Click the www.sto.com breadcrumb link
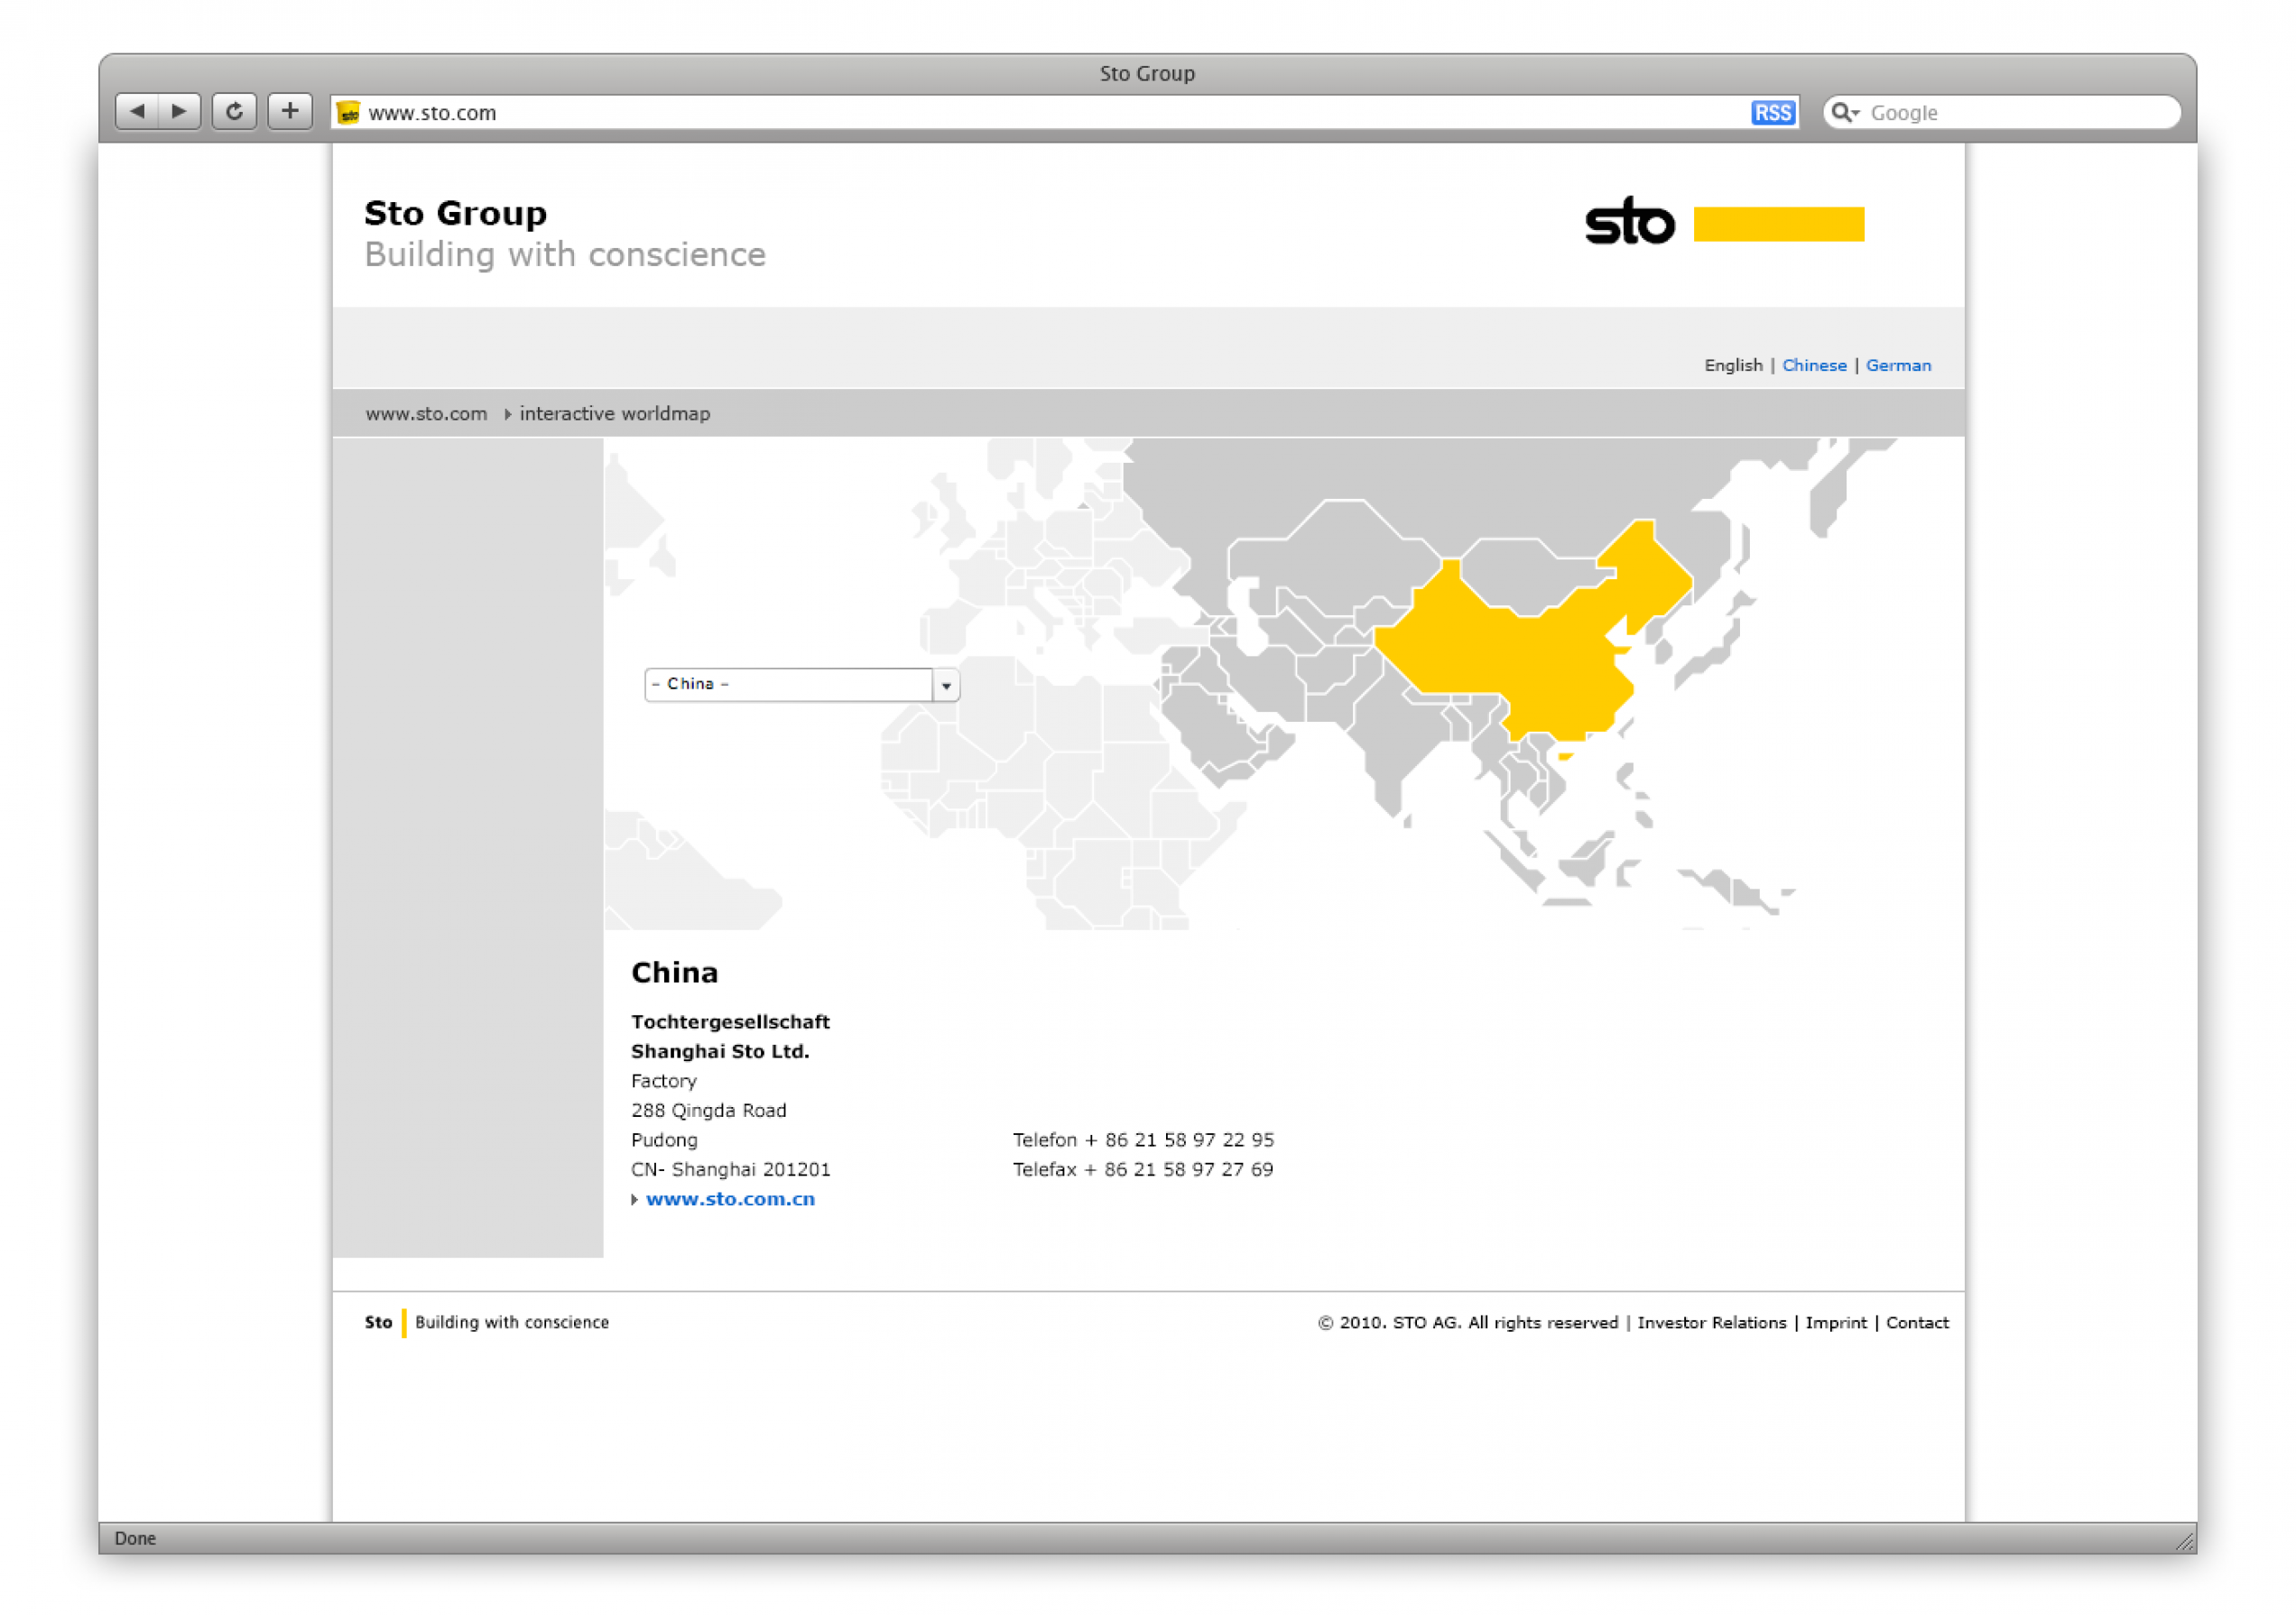The height and width of the screenshot is (1615, 2296). tap(425, 412)
